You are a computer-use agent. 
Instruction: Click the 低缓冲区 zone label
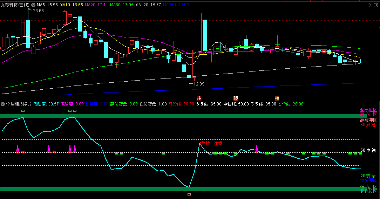coord(368,180)
